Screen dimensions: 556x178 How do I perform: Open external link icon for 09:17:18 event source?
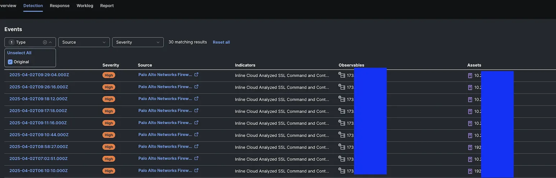coord(196,111)
